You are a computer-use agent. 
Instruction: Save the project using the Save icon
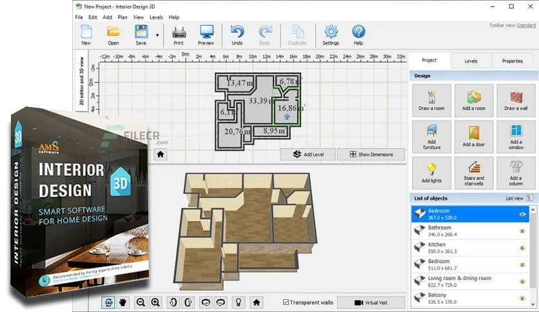tap(141, 35)
